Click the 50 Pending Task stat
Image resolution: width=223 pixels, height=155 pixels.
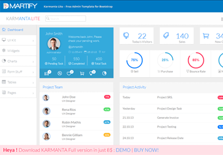point(54,61)
